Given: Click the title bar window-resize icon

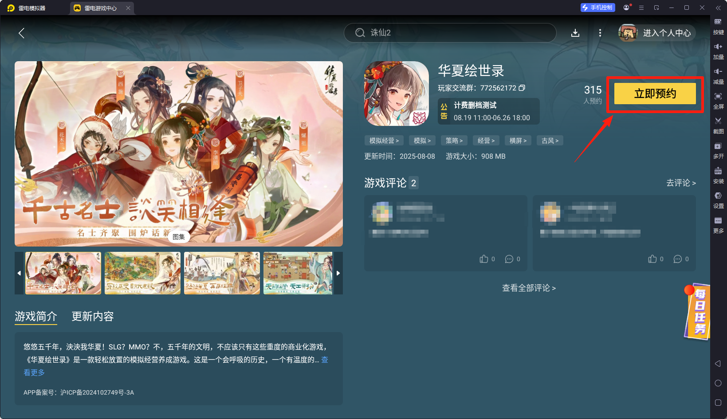Looking at the screenshot, I should [x=656, y=8].
